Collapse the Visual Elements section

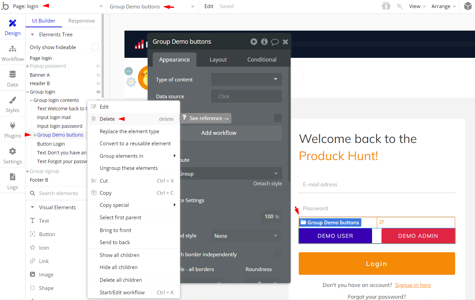[32, 208]
